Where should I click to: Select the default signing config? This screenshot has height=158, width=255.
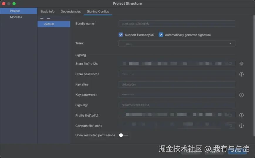point(54,24)
